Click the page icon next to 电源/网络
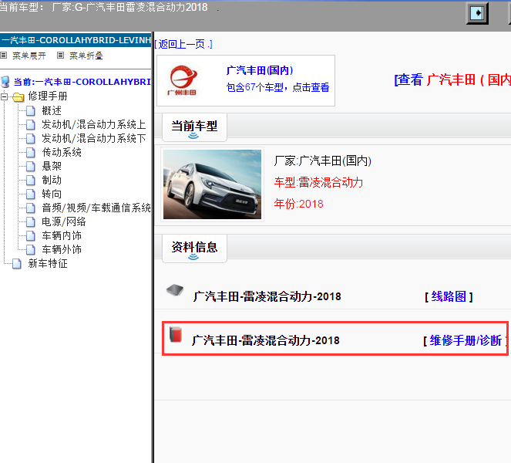The width and height of the screenshot is (511, 463). (31, 222)
